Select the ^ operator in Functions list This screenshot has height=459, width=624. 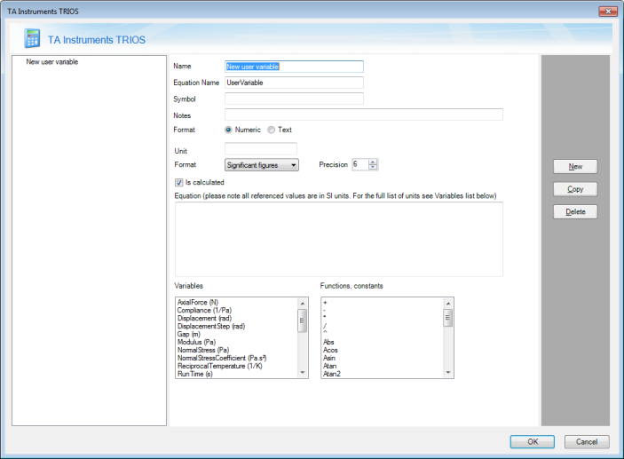325,332
